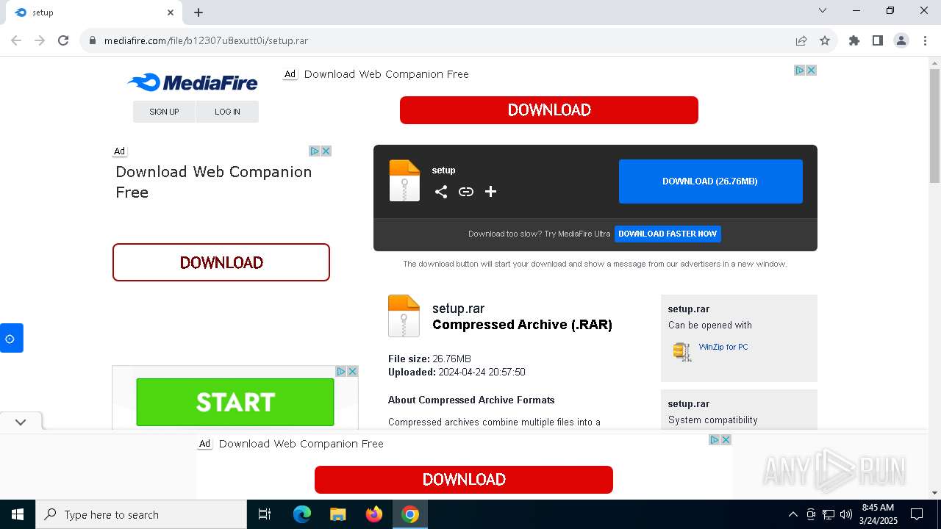The height and width of the screenshot is (529, 941).
Task: Open Microsoft Edge from taskbar
Action: click(302, 514)
